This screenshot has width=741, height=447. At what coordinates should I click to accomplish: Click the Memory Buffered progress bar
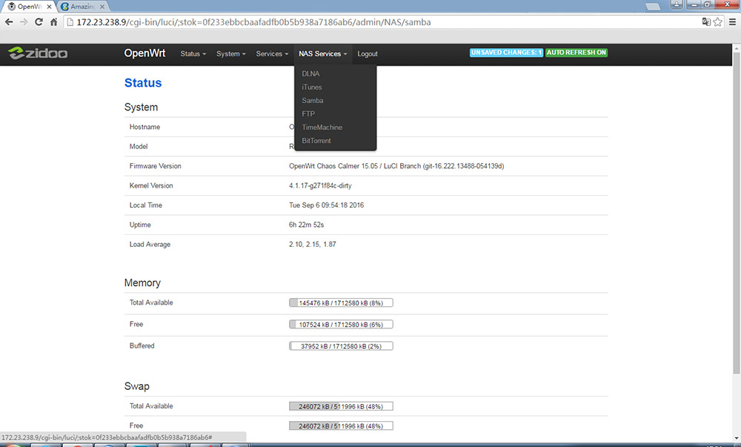(341, 346)
